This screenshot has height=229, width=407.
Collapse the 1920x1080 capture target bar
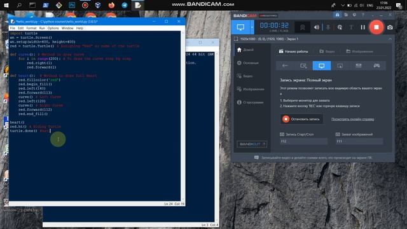point(390,39)
